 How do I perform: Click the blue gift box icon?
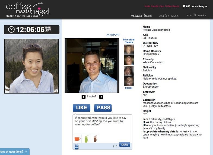pyautogui.click(x=77, y=147)
